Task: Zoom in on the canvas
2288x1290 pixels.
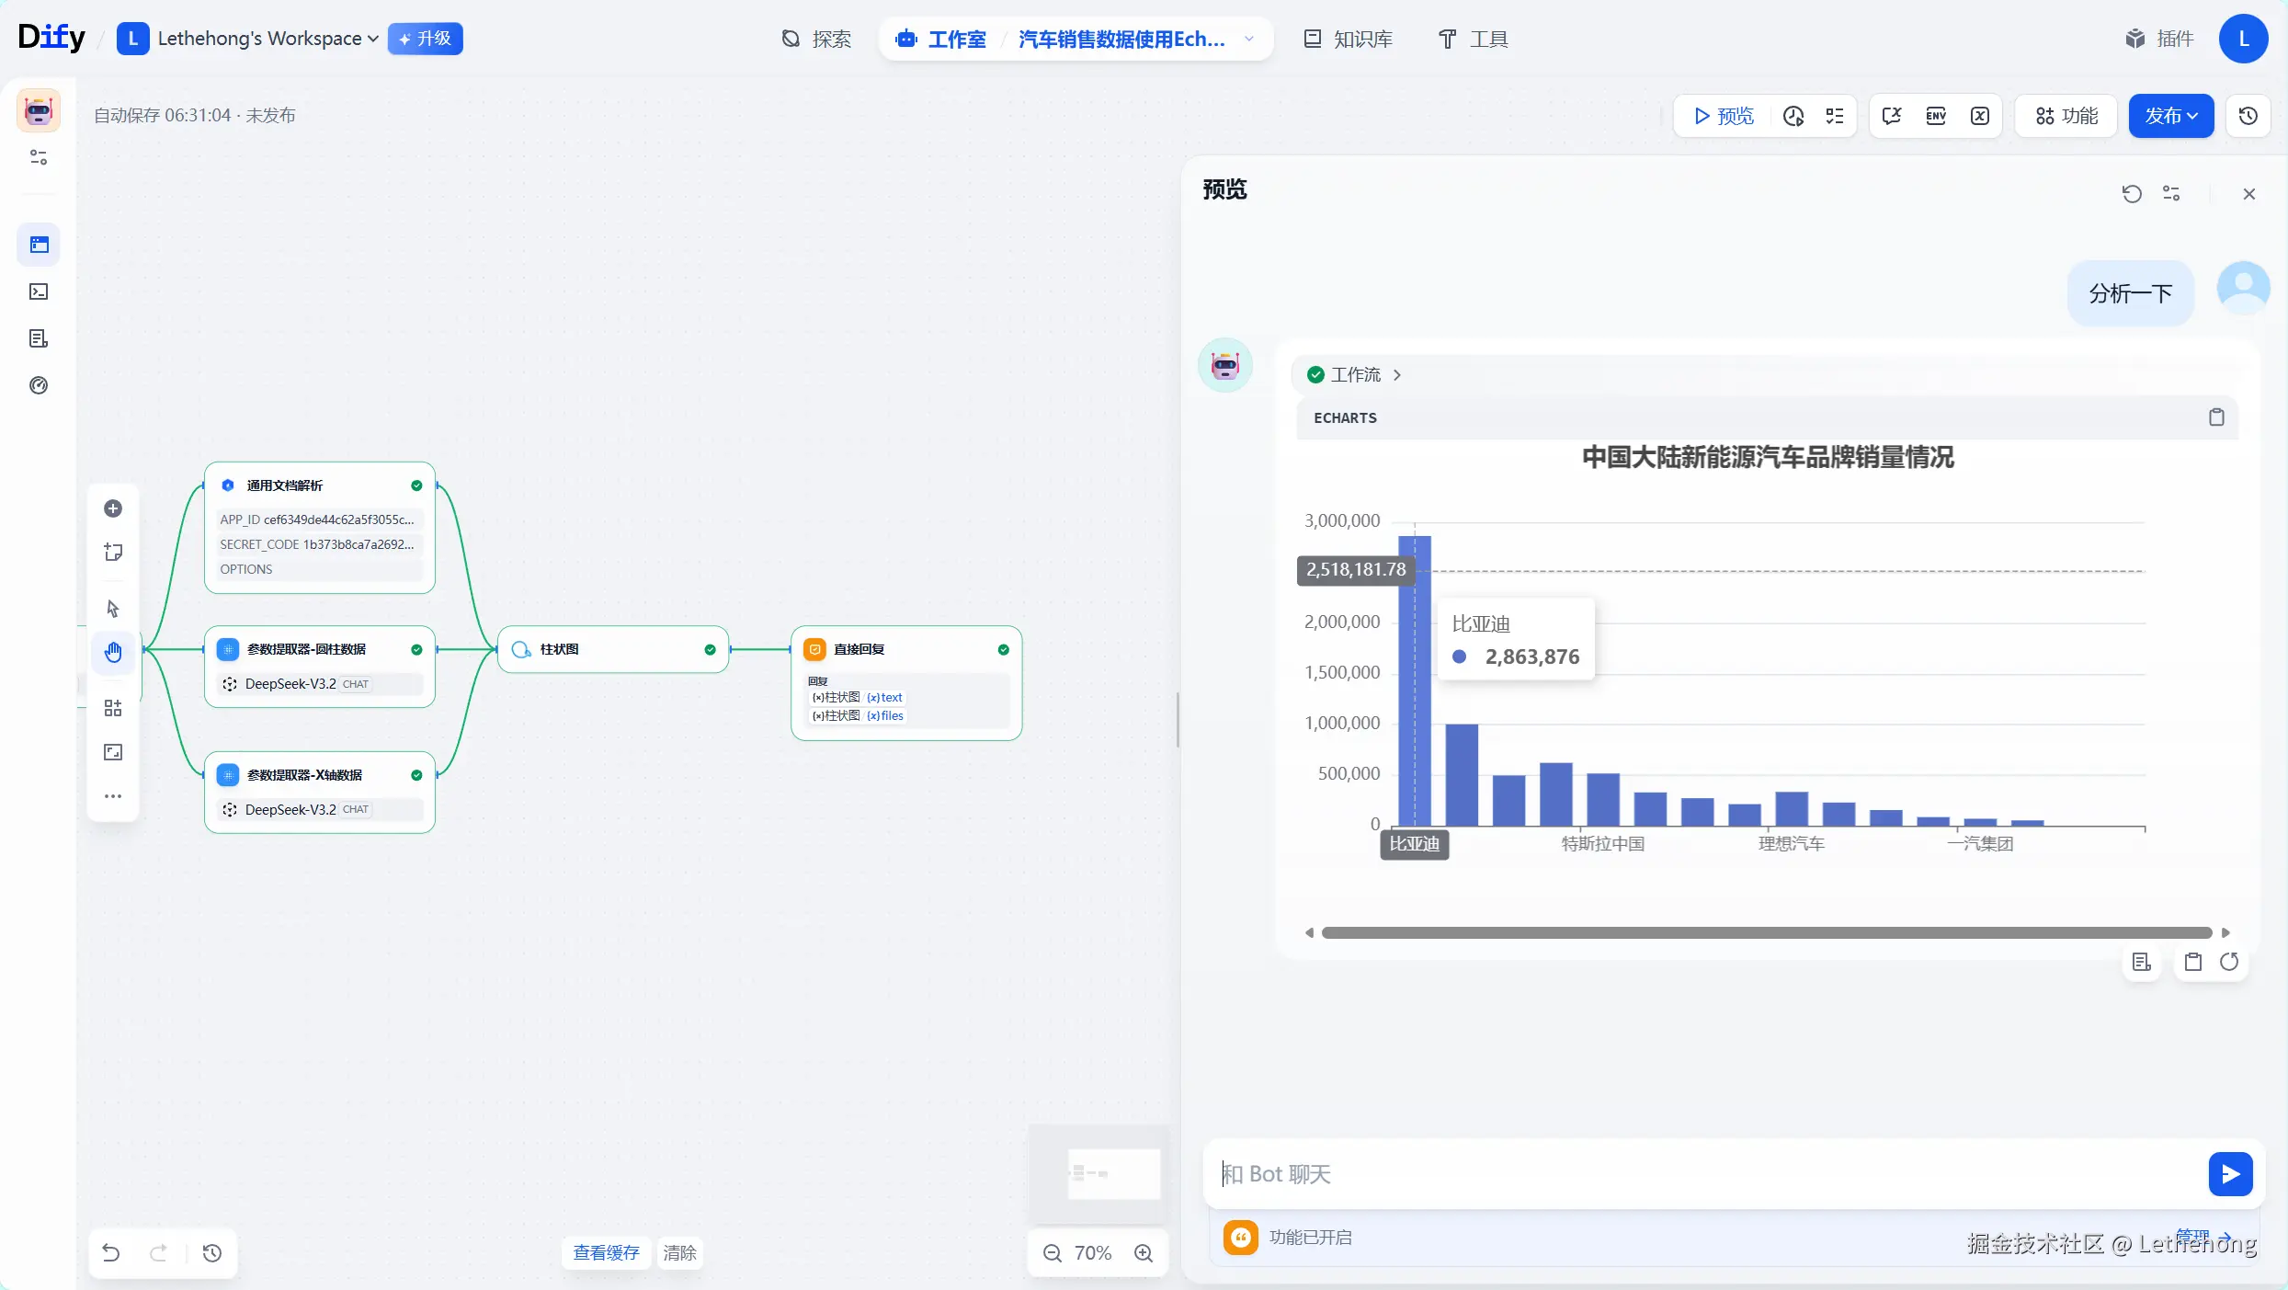Action: pos(1144,1253)
